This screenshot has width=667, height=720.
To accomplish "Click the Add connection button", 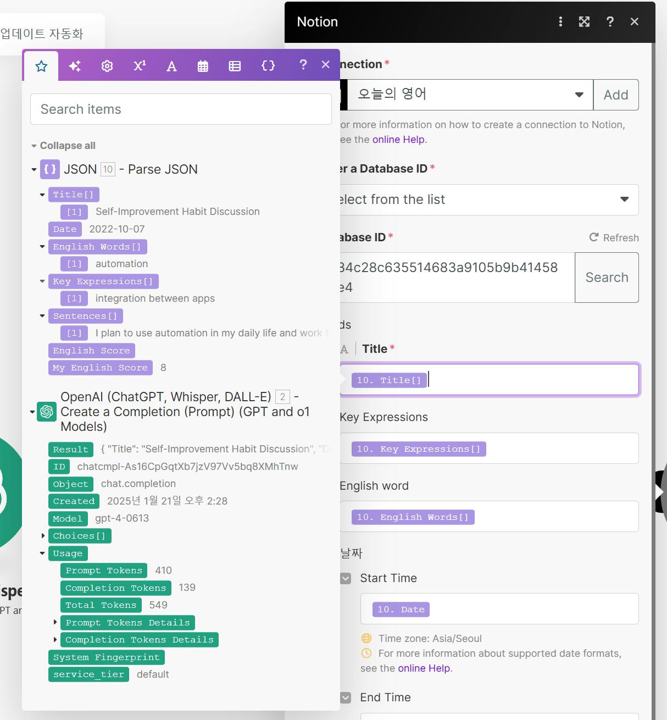I will coord(616,95).
